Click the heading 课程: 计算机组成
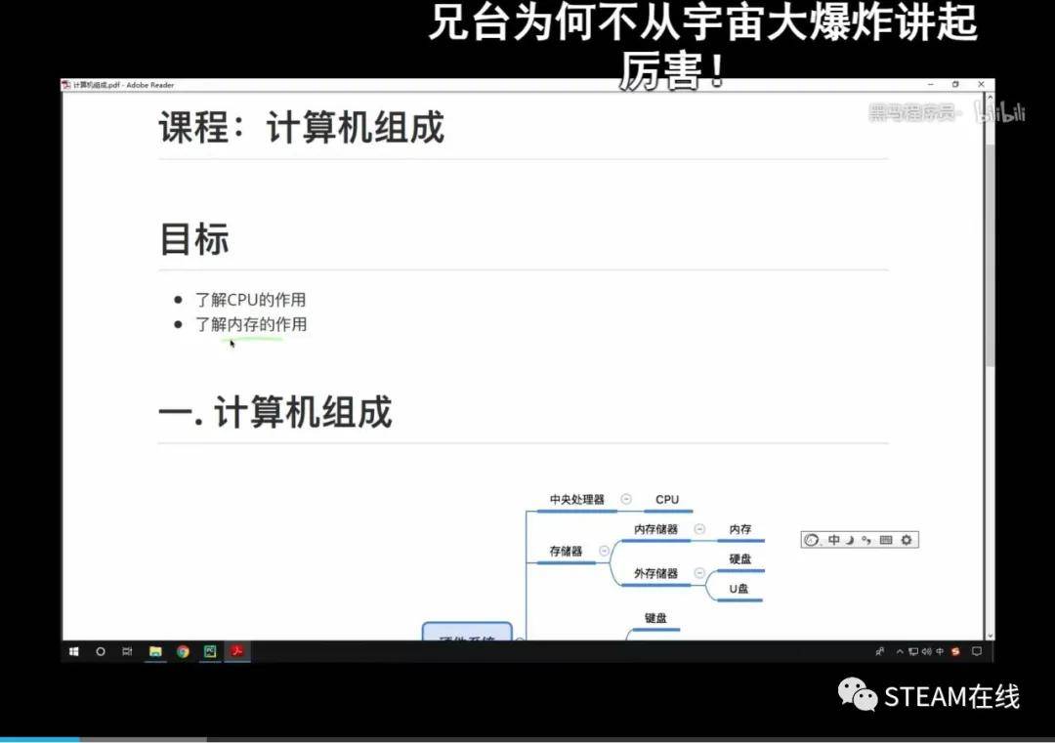 click(302, 127)
